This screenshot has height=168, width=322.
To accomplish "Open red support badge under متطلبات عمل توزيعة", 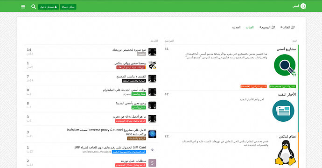I will (131, 165).
